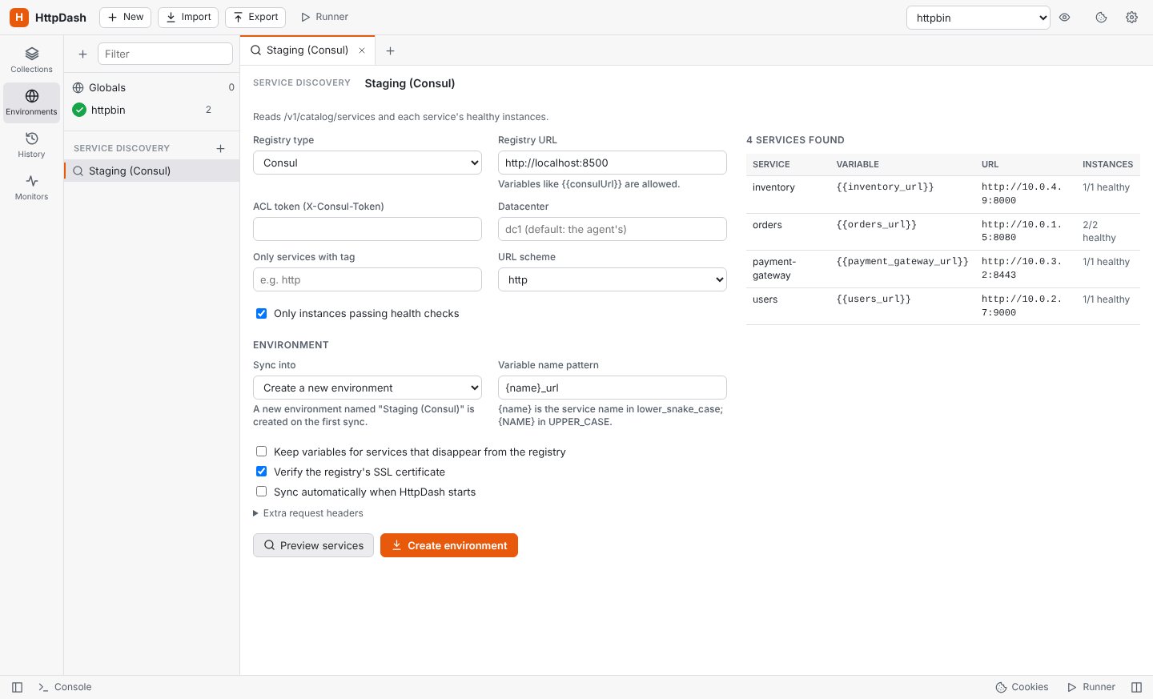Open the Sync into dropdown
This screenshot has height=699, width=1153.
[x=368, y=388]
